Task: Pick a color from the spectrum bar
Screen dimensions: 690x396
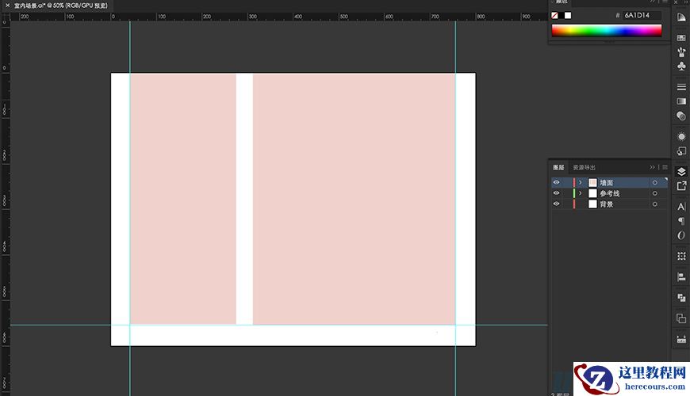Action: 606,31
